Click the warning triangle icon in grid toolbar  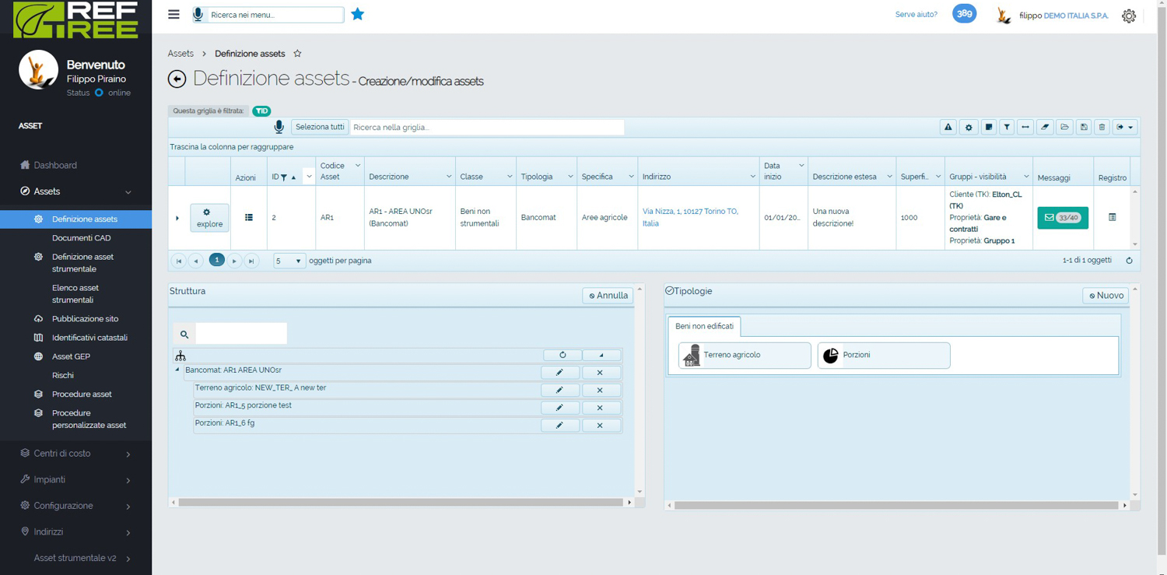(948, 128)
